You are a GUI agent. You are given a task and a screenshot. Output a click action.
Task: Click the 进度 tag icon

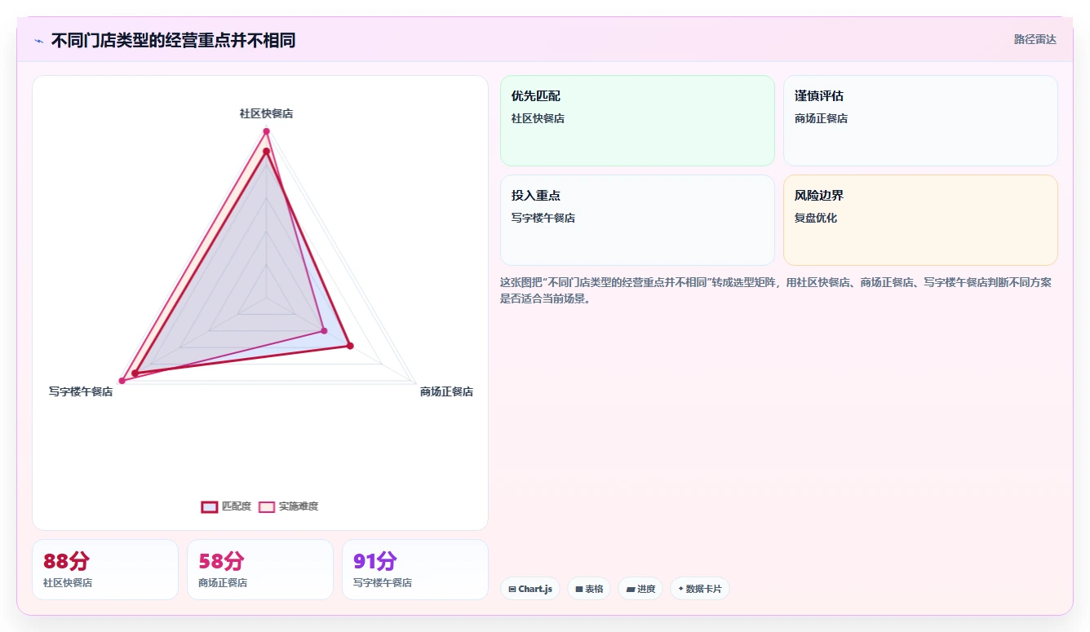(x=630, y=589)
